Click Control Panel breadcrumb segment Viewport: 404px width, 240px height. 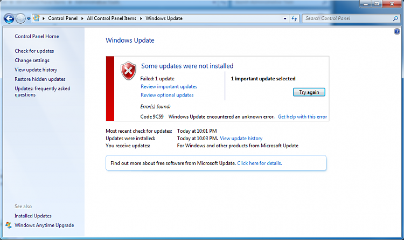pos(62,18)
